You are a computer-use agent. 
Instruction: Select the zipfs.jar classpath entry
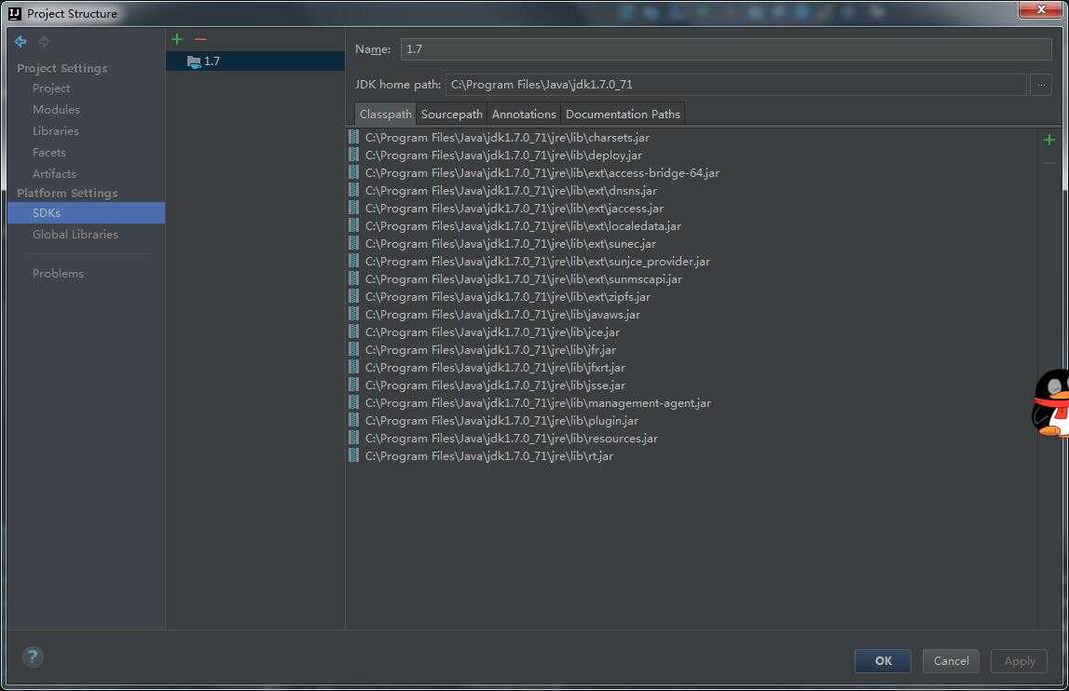507,297
